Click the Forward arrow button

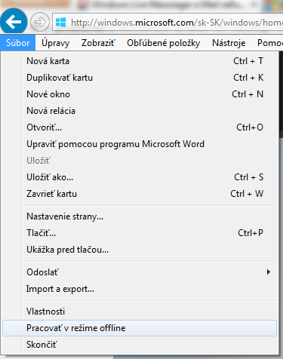(x=40, y=22)
